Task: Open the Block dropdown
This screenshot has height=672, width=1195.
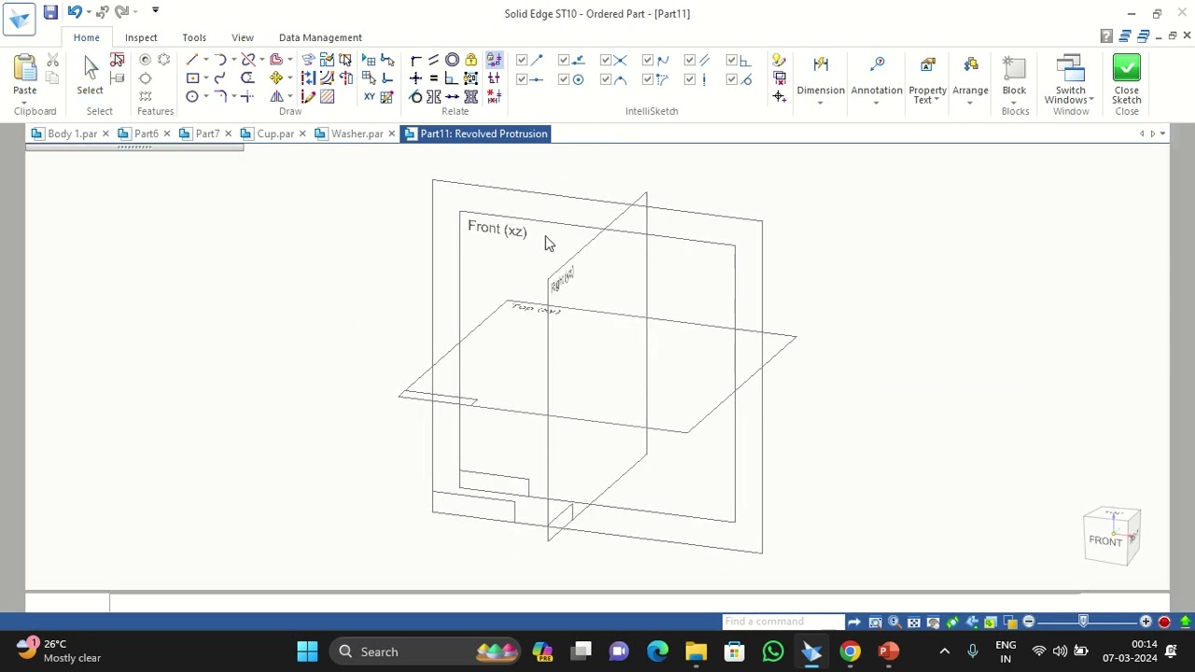Action: tap(1014, 101)
